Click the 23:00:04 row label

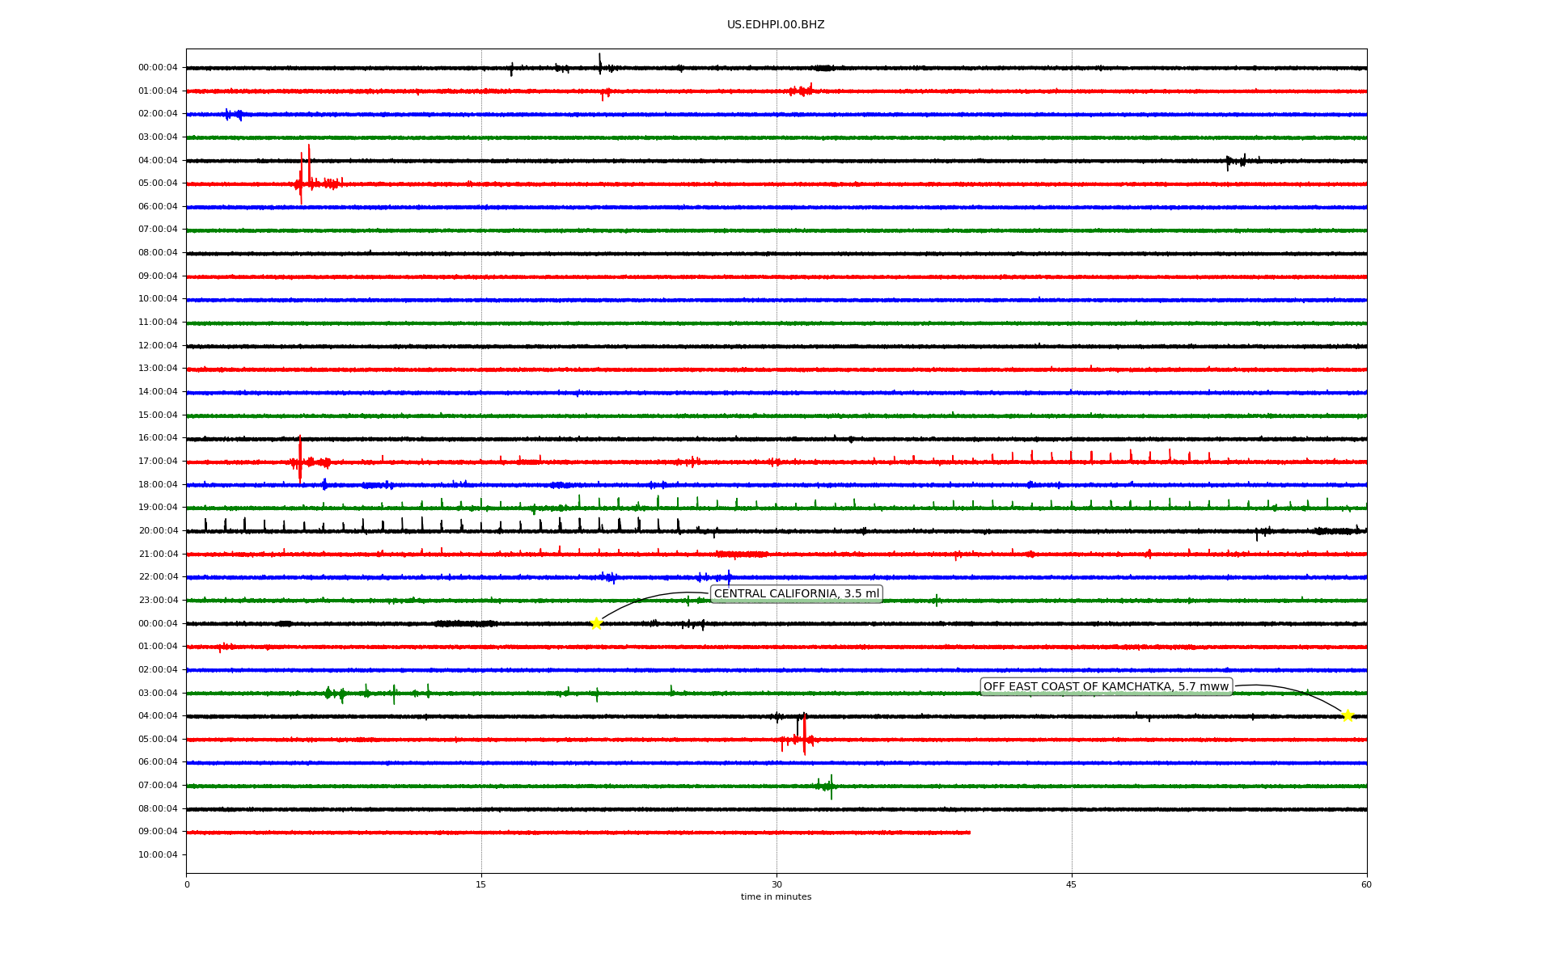pos(158,601)
